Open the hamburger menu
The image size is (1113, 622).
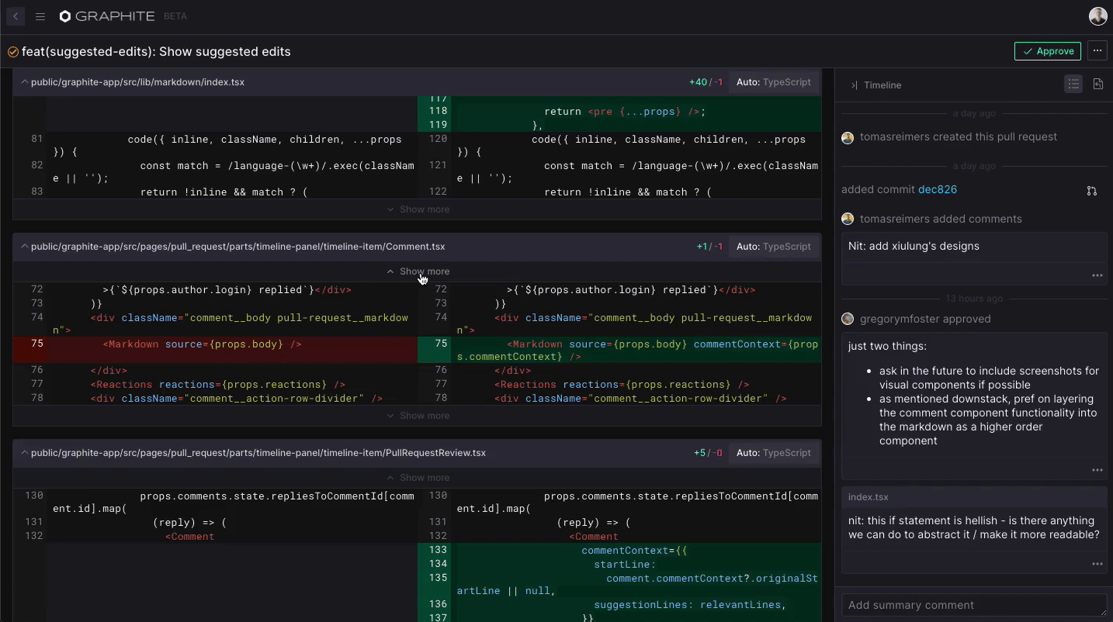click(x=40, y=16)
